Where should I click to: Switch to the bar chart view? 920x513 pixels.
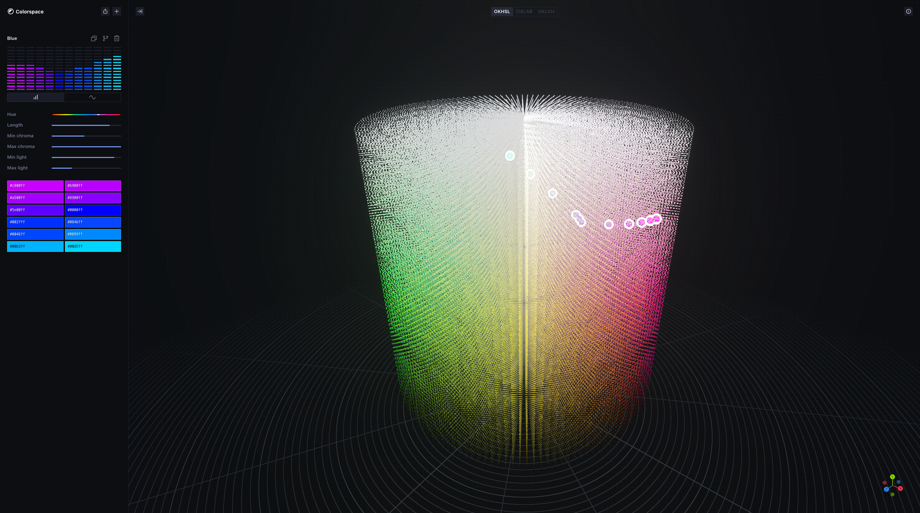tap(35, 97)
